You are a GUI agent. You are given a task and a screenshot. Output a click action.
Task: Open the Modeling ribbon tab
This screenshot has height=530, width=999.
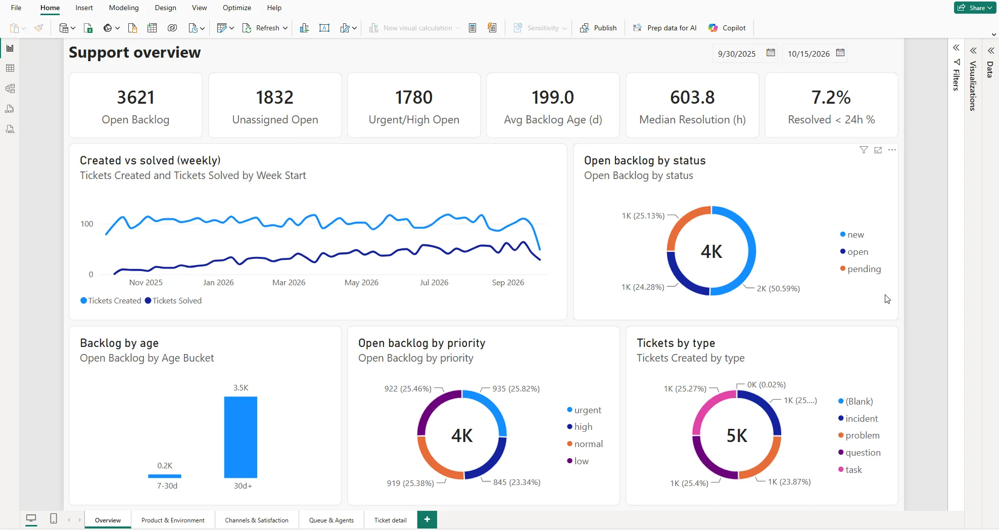tap(124, 8)
